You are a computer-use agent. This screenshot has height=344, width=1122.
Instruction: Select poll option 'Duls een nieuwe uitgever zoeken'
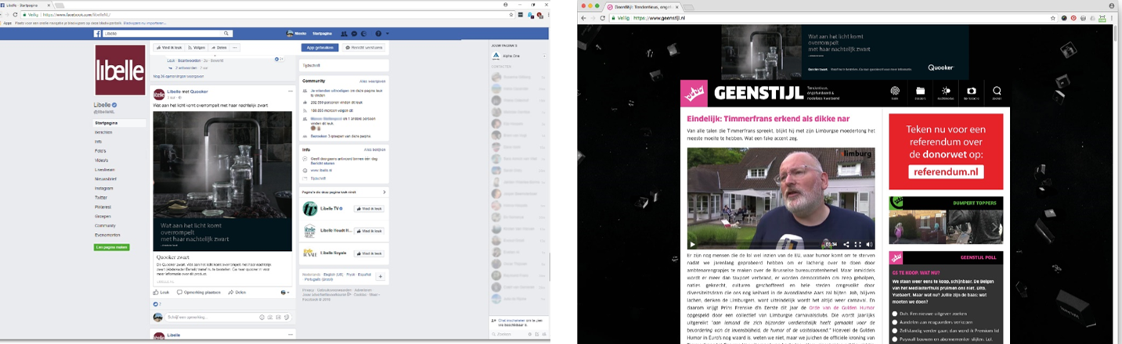pyautogui.click(x=895, y=313)
